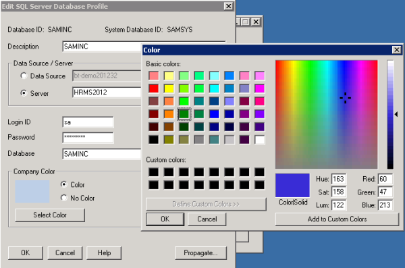Click the Sat value field
Screen dimensions: 405x268
coord(339,192)
